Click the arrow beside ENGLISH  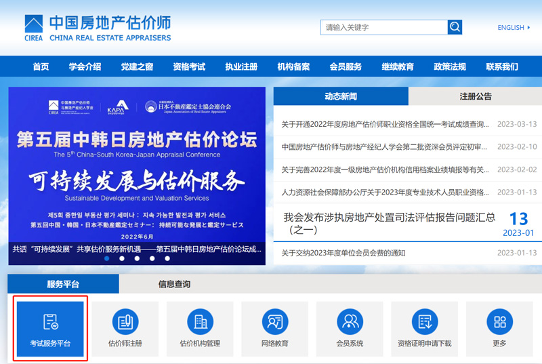[x=528, y=28]
